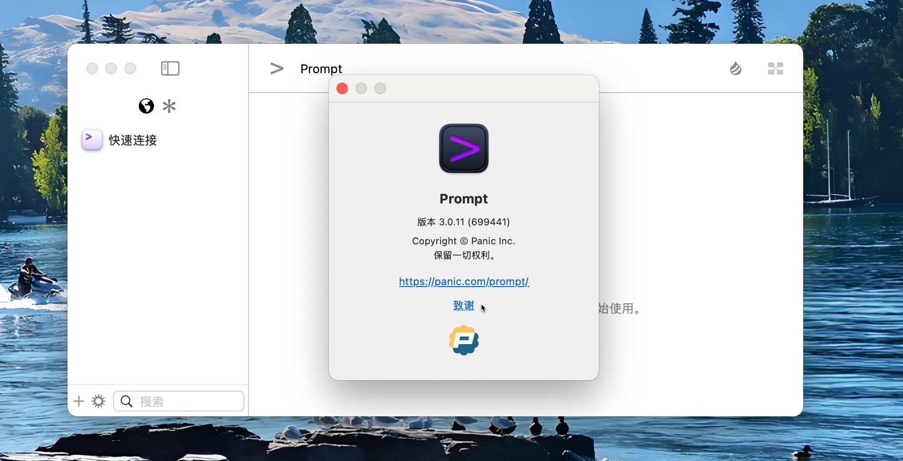The width and height of the screenshot is (903, 461).
Task: Close the About Prompt dialog
Action: coord(342,88)
